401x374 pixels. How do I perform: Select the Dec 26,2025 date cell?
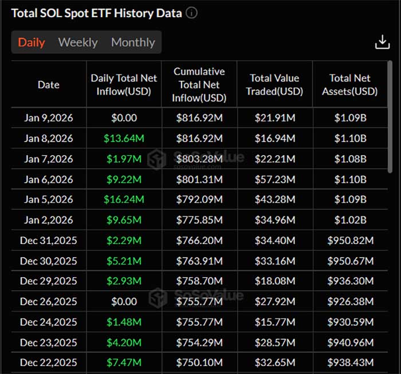[49, 301]
